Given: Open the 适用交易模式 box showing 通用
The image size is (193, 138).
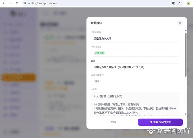Looking at the screenshot, I should (x=135, y=81).
